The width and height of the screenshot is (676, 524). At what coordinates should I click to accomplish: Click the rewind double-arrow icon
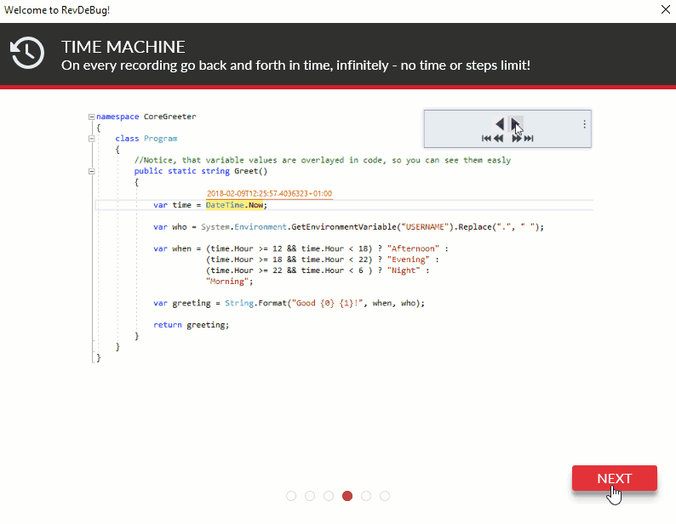click(x=498, y=139)
